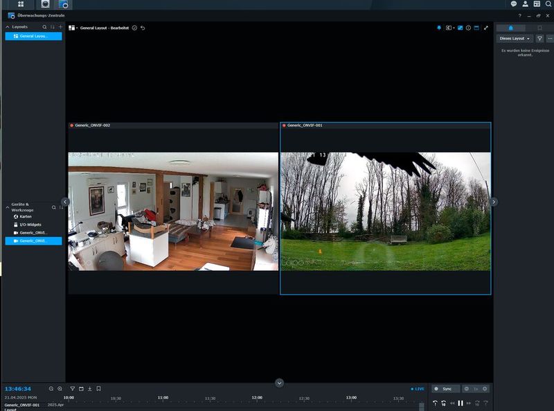Rewind playback
The width and height of the screenshot is (554, 411).
[x=452, y=403]
